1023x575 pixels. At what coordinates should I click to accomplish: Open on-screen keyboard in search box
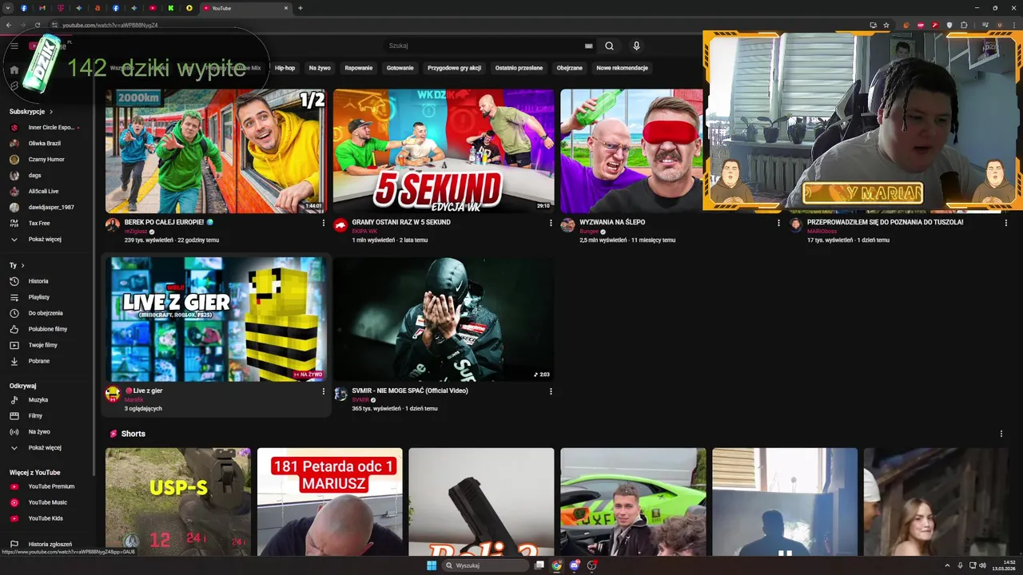pyautogui.click(x=589, y=46)
